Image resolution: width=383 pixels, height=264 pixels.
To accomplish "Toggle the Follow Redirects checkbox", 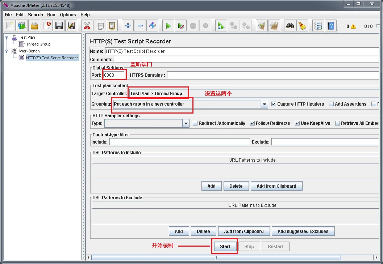I will 252,123.
